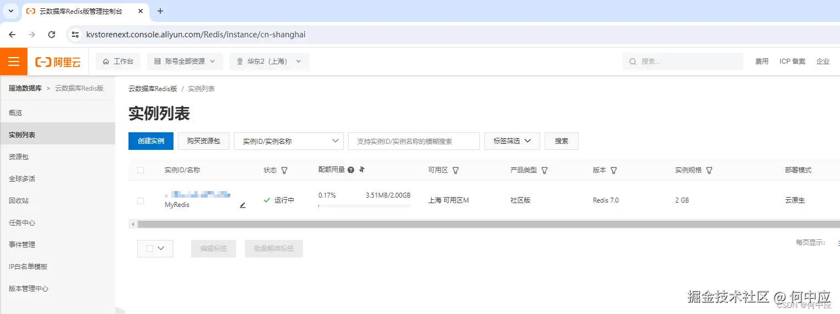840x314 pixels.
Task: Open the hamburger main menu
Action: (14, 61)
